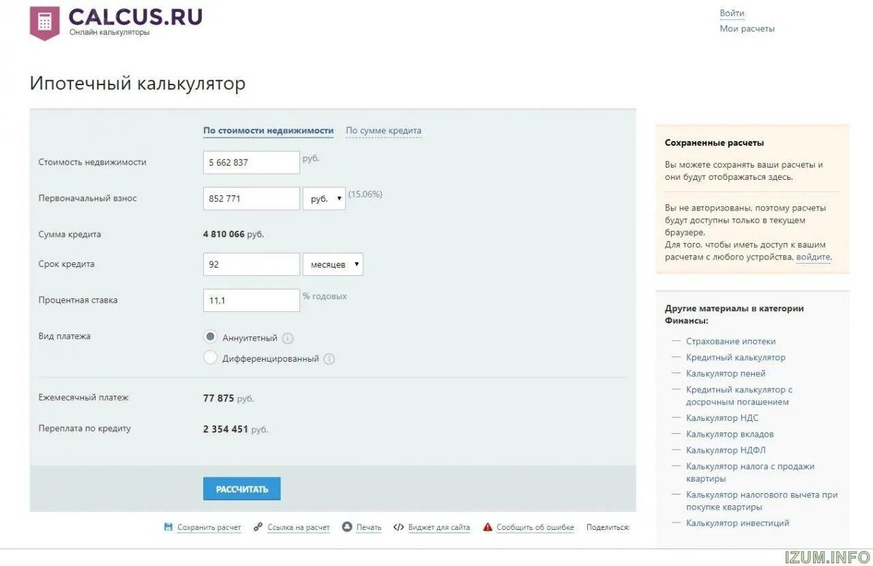This screenshot has width=873, height=566.
Task: Click Сообщить об ошибке link
Action: pyautogui.click(x=535, y=528)
